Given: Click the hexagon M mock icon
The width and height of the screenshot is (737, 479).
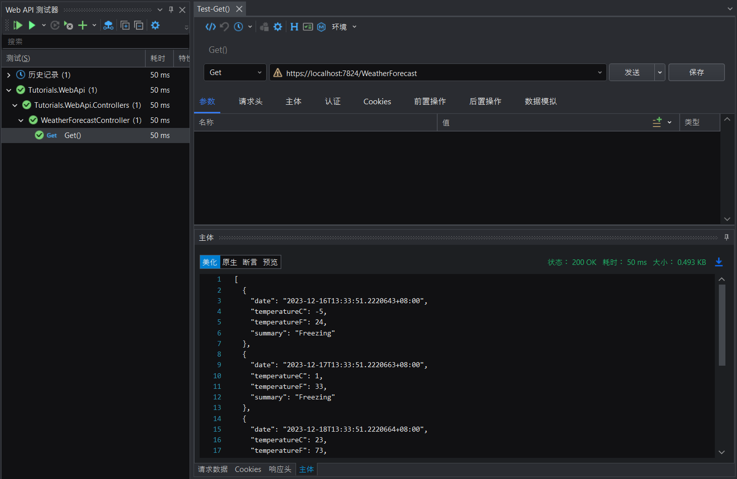Looking at the screenshot, I should pyautogui.click(x=322, y=27).
